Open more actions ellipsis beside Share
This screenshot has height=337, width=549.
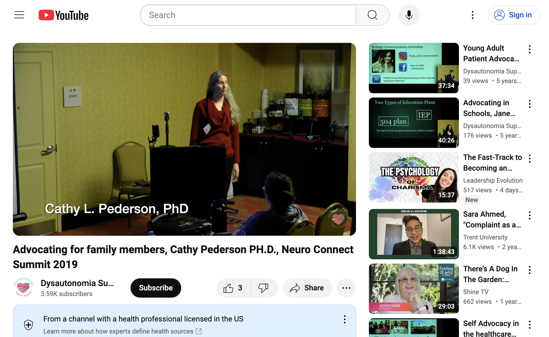pos(346,288)
